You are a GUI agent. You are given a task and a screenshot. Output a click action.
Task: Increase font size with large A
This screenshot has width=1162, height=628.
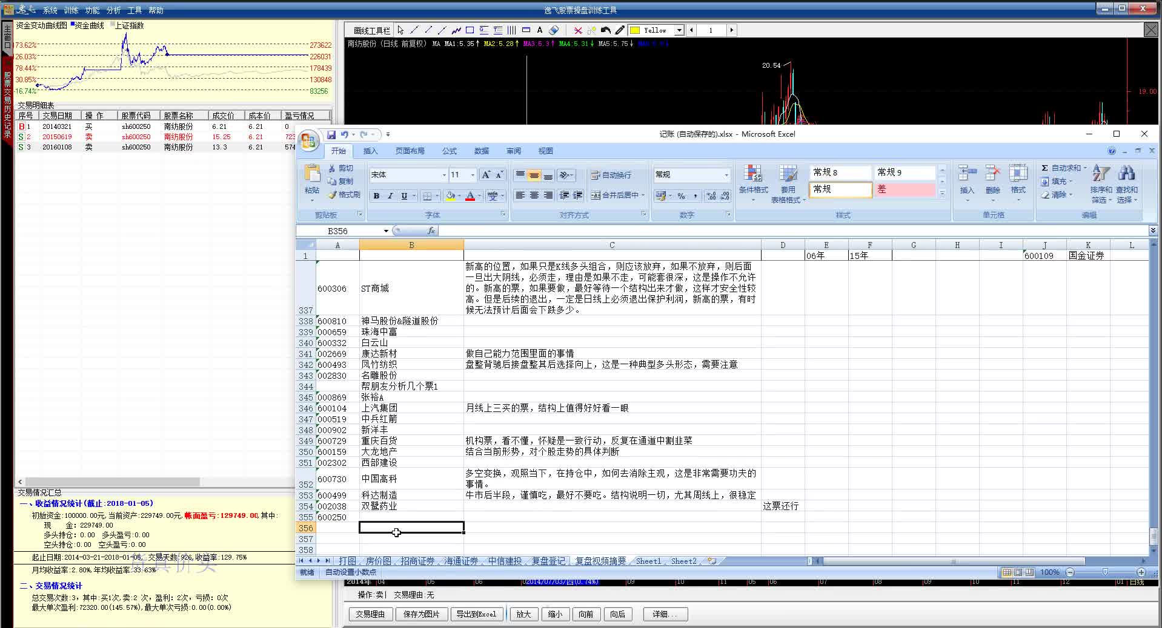coord(486,175)
